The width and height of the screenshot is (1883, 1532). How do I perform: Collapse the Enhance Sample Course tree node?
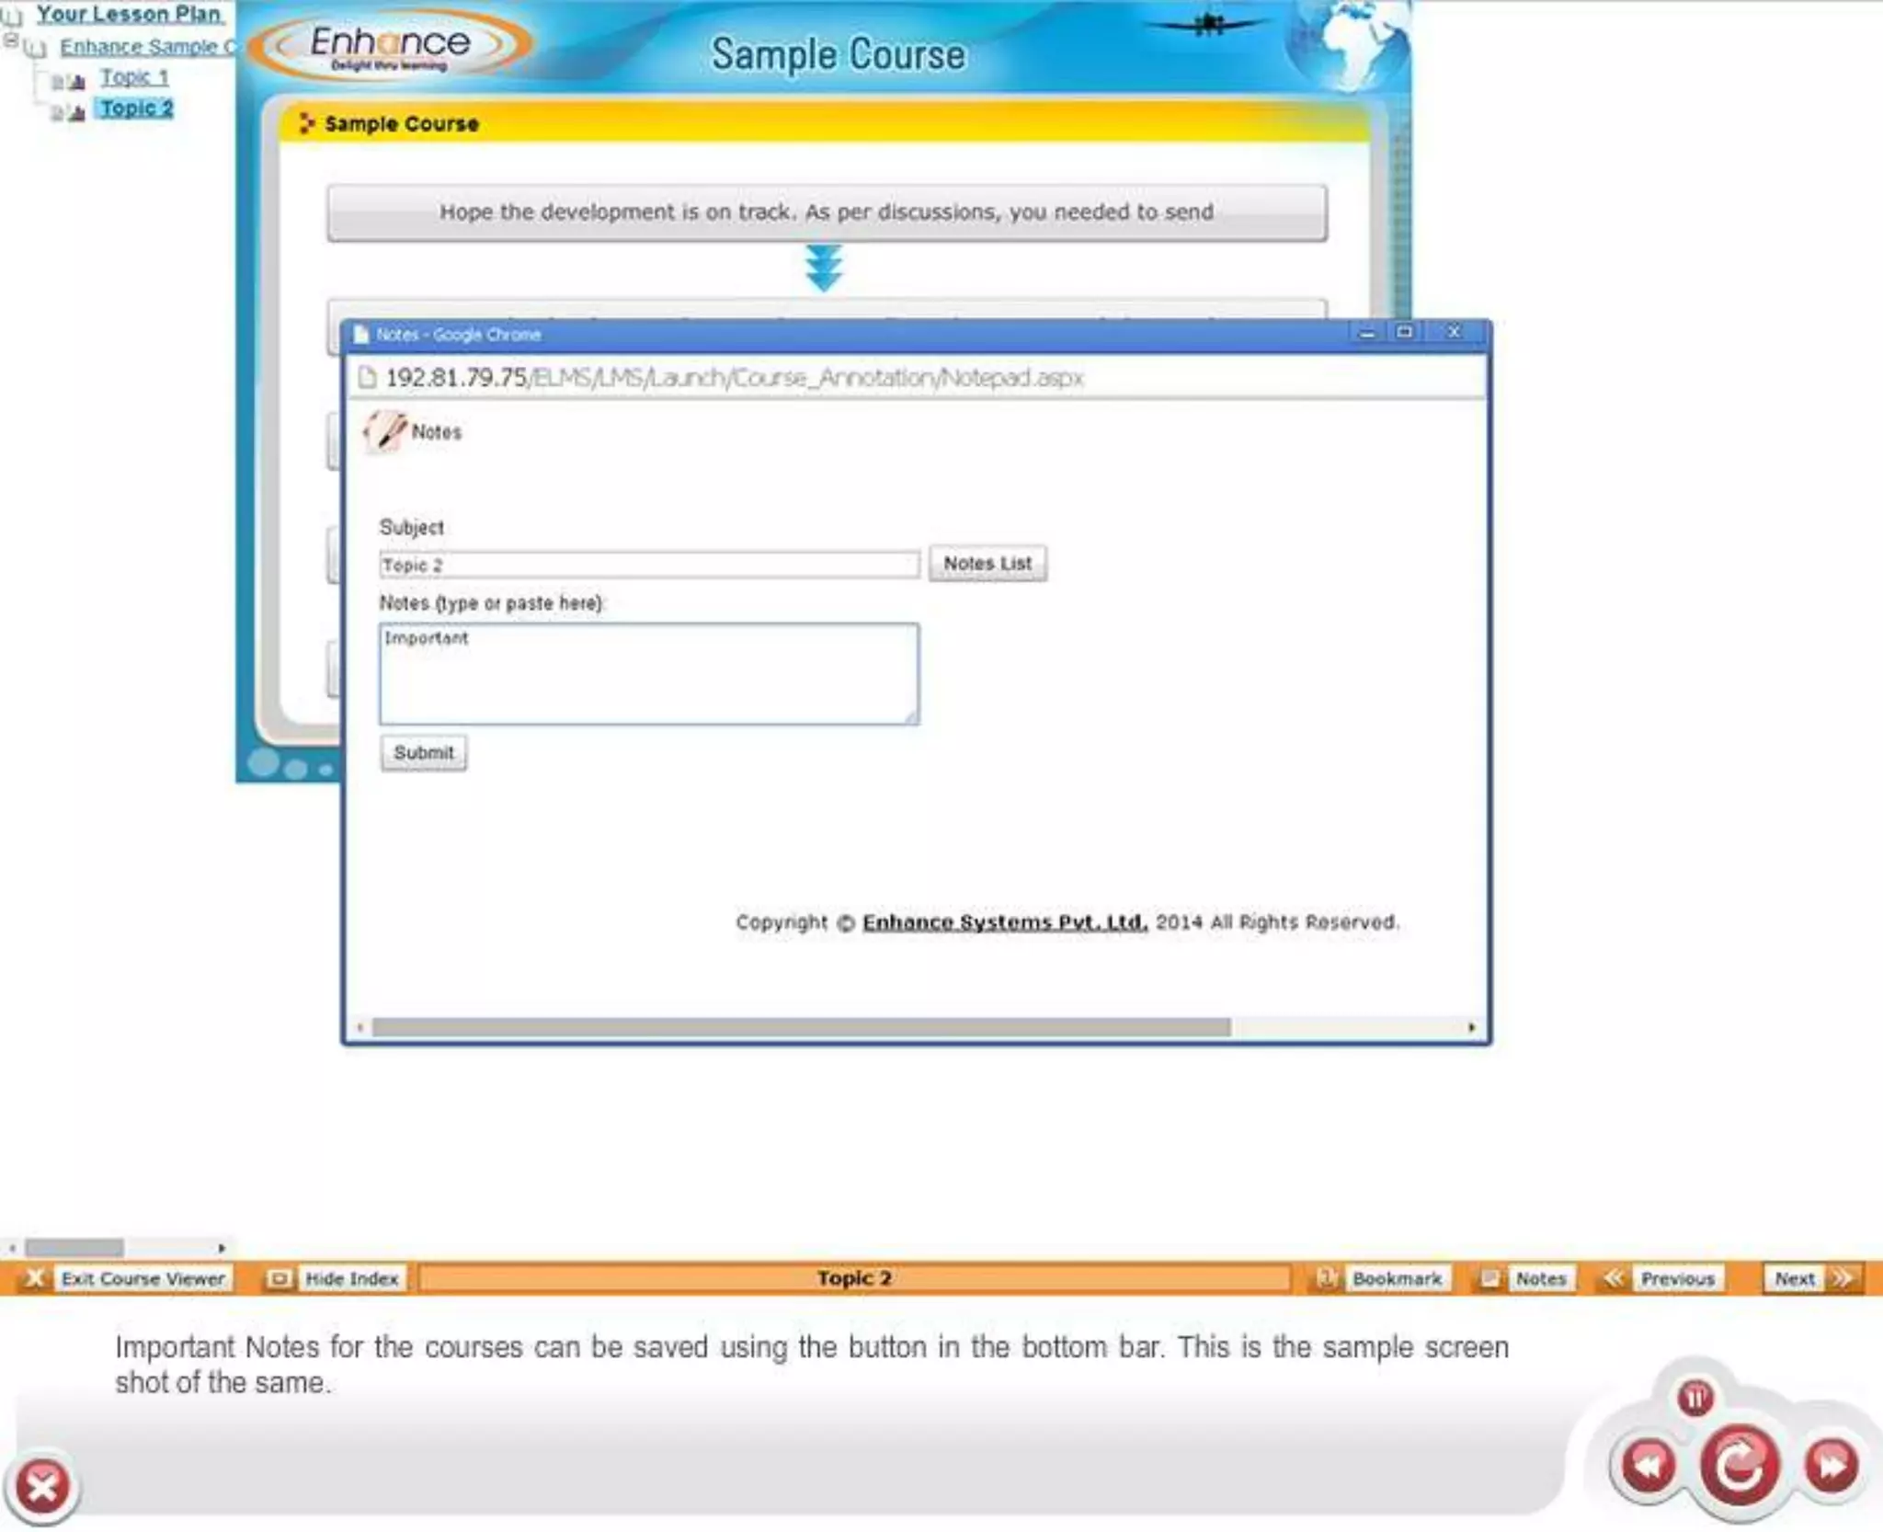point(11,40)
